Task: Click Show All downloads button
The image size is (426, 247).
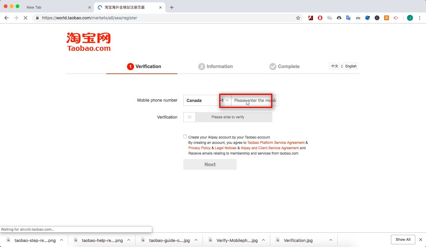Action: coord(403,240)
